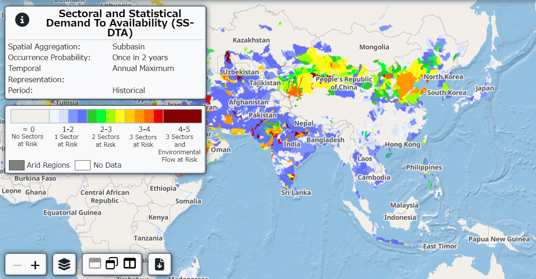Click the white No Data legend box
This screenshot has width=536, height=279.
tap(83, 165)
